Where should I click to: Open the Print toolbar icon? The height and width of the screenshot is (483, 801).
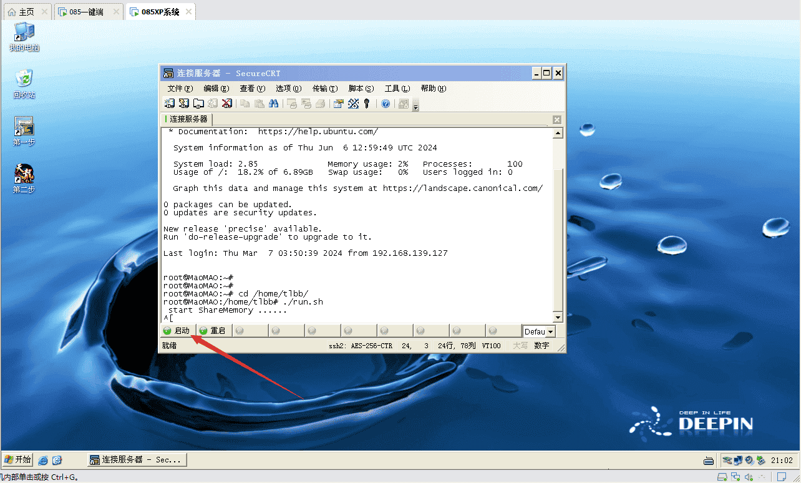[x=321, y=104]
